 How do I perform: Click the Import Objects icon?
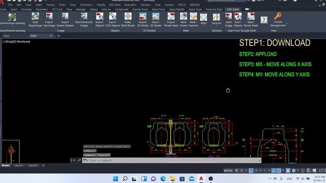coord(99,20)
